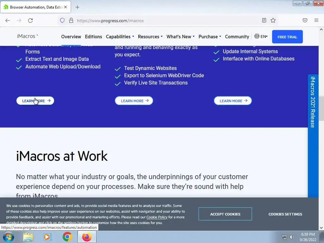Click the globe language icon
This screenshot has height=243, width=324.
257,36
